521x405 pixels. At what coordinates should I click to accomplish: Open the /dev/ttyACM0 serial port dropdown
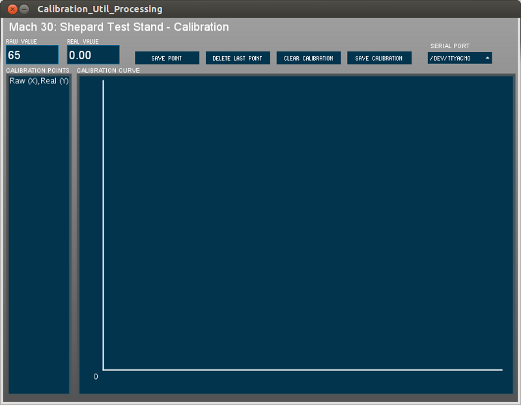pos(455,58)
